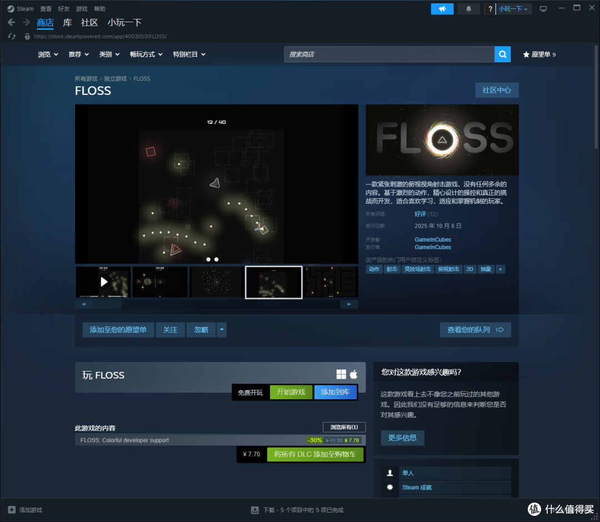Expand the 畅玩方式 dropdown
Screen dimensions: 600x522
(x=146, y=54)
